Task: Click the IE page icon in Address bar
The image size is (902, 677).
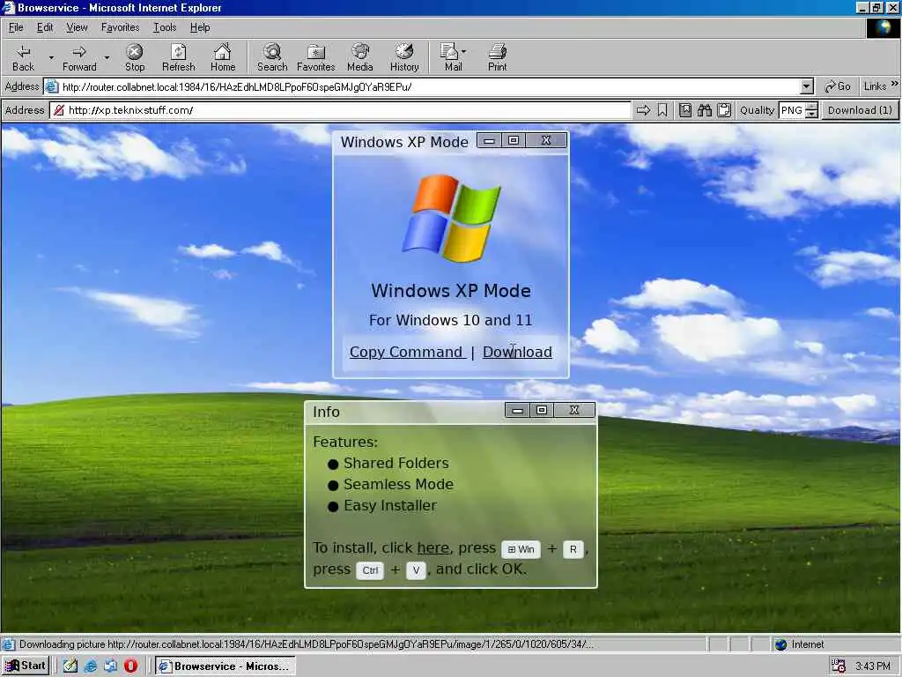Action: click(52, 87)
